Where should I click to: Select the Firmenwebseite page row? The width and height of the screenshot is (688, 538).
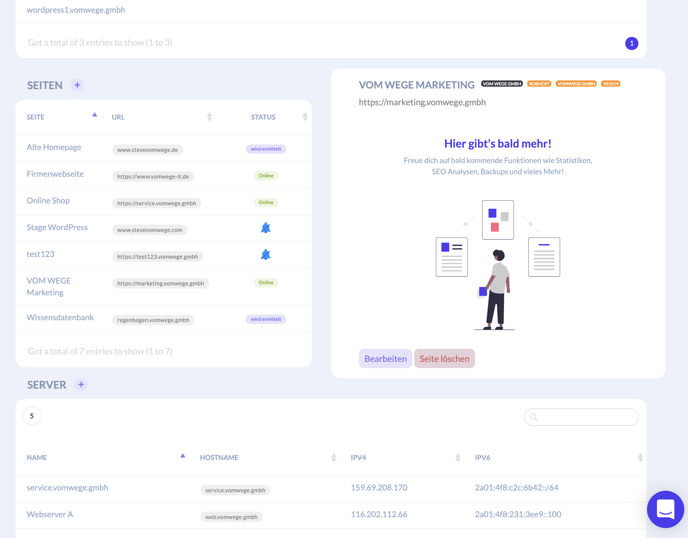(55, 174)
